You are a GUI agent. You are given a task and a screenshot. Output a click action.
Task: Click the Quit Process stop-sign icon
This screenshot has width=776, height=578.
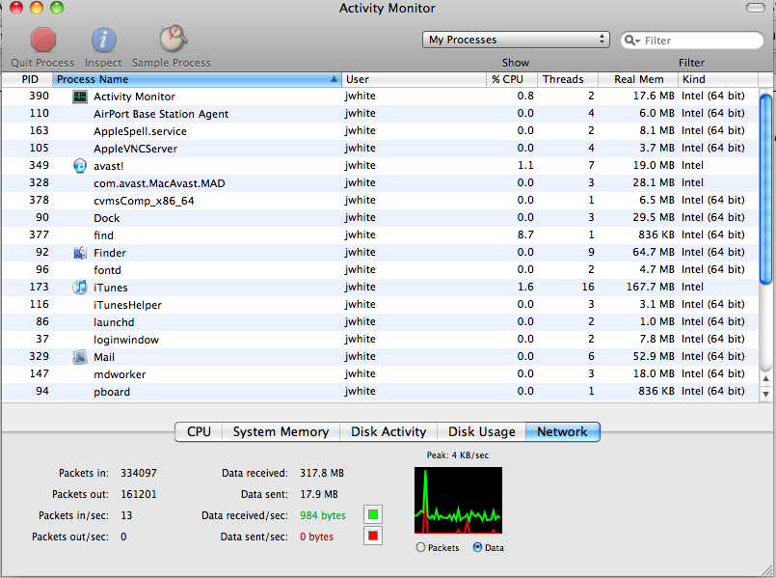coord(43,40)
